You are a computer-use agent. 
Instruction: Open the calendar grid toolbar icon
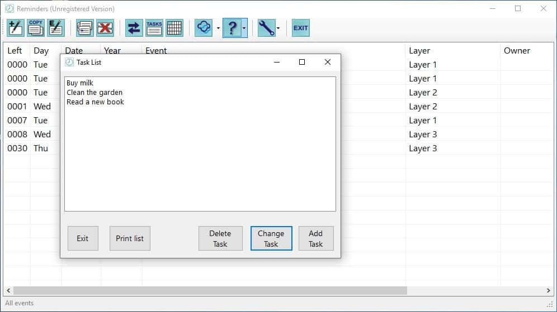tap(174, 28)
